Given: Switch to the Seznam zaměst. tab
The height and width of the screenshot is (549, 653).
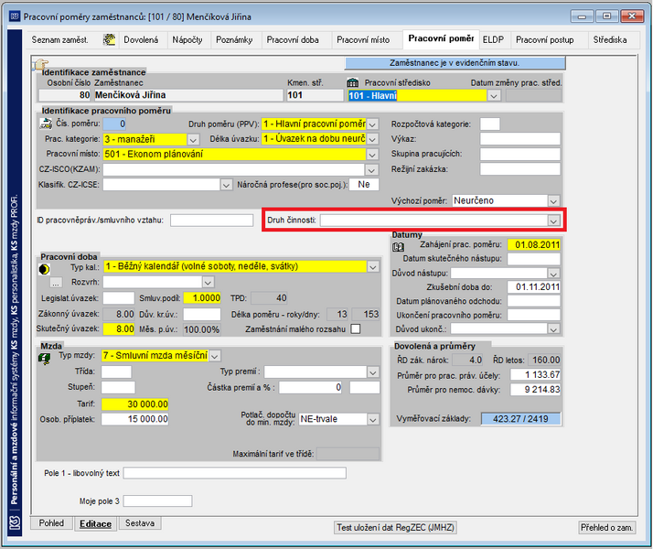Looking at the screenshot, I should pos(60,40).
